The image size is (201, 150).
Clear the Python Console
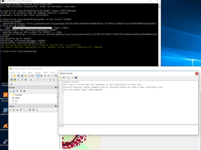[61, 78]
